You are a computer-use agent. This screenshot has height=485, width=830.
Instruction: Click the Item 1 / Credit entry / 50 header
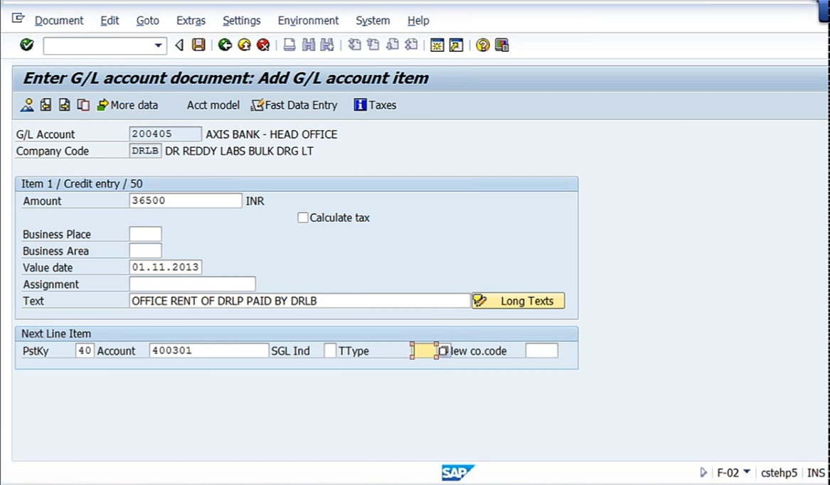82,183
